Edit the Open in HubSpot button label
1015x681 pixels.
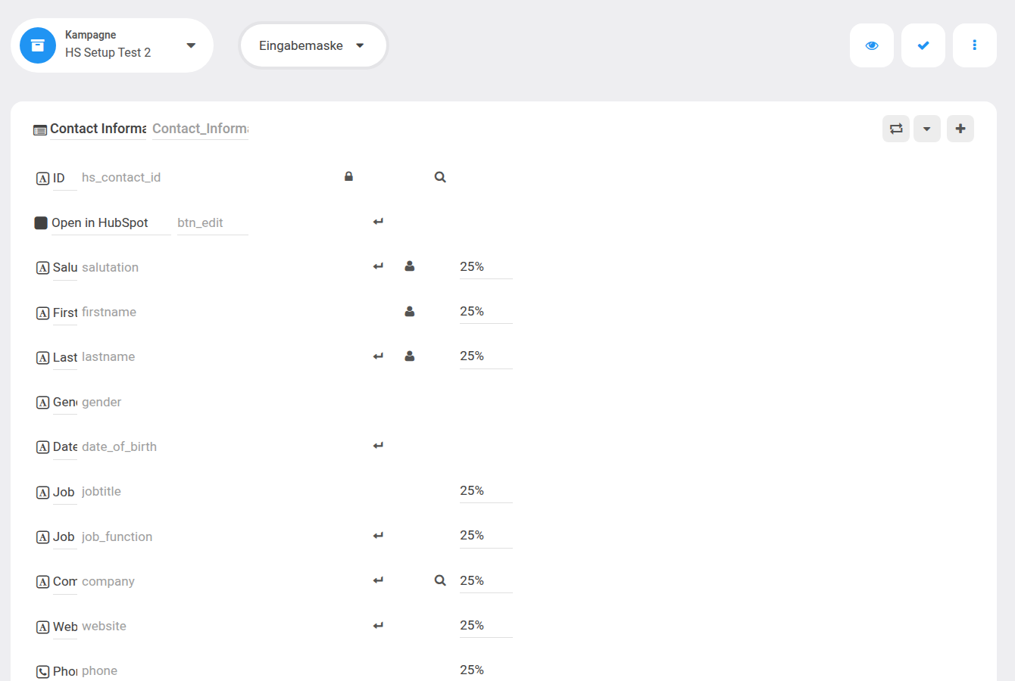click(111, 223)
